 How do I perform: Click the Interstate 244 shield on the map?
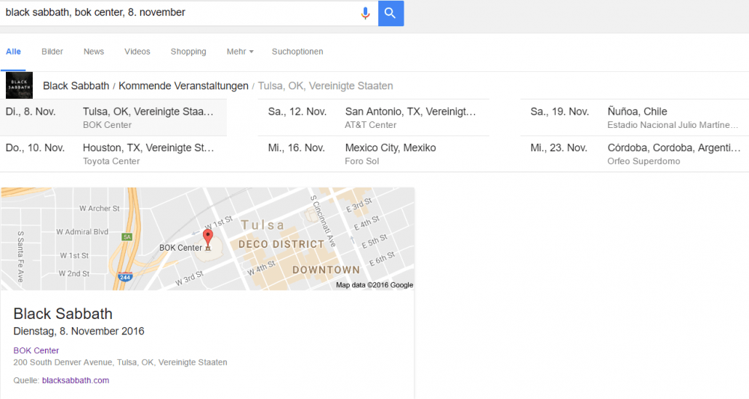pos(125,277)
